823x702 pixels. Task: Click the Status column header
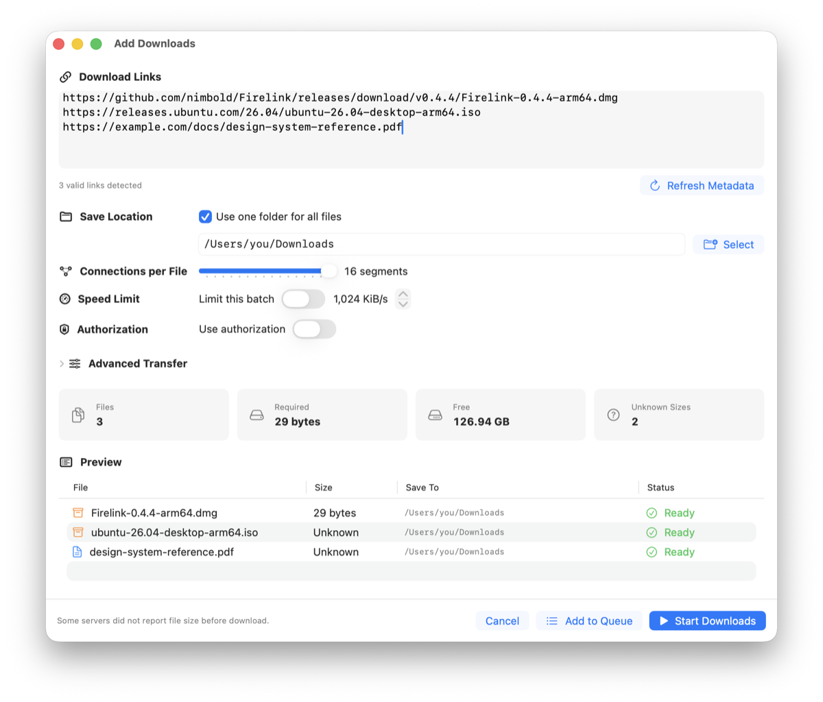[660, 487]
